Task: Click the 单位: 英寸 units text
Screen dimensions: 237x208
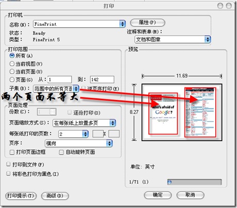Action: coord(143,167)
